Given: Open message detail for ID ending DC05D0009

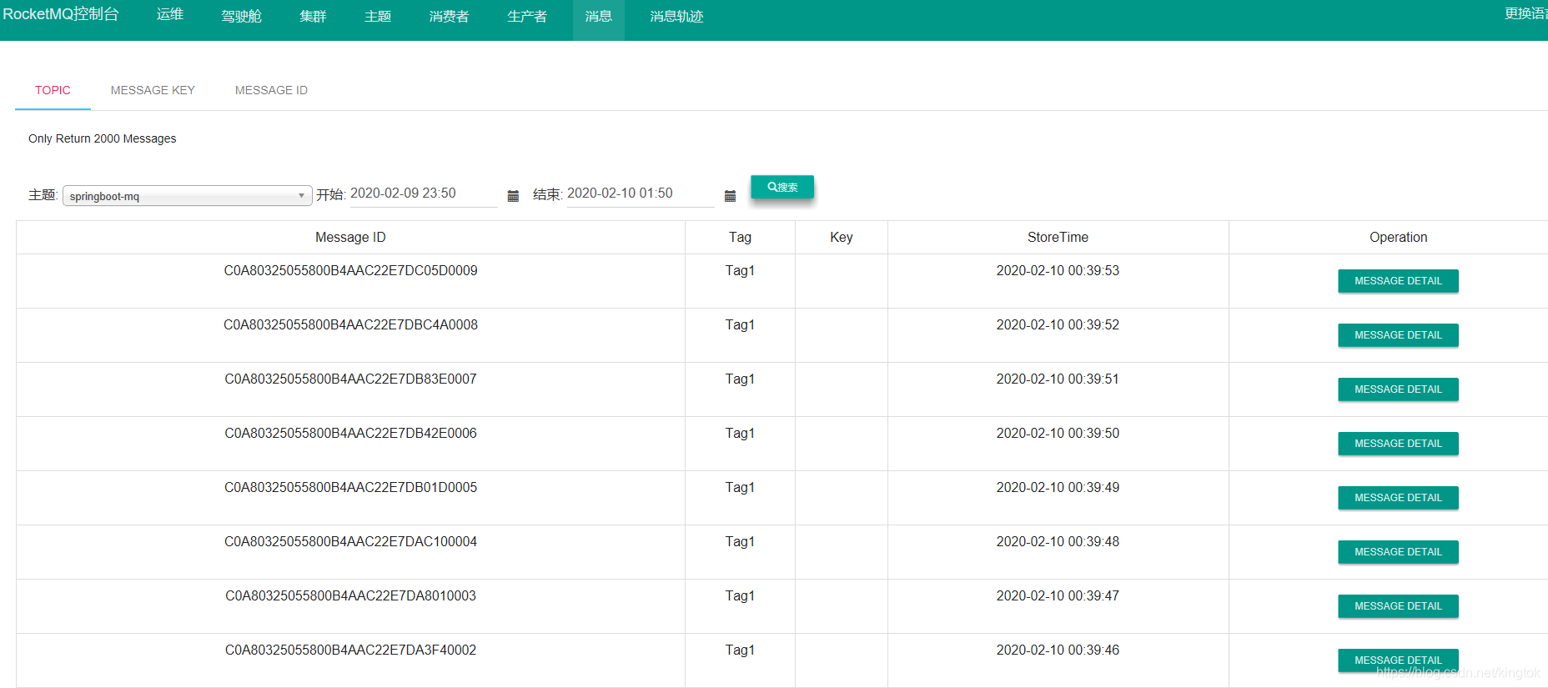Looking at the screenshot, I should pos(1398,281).
